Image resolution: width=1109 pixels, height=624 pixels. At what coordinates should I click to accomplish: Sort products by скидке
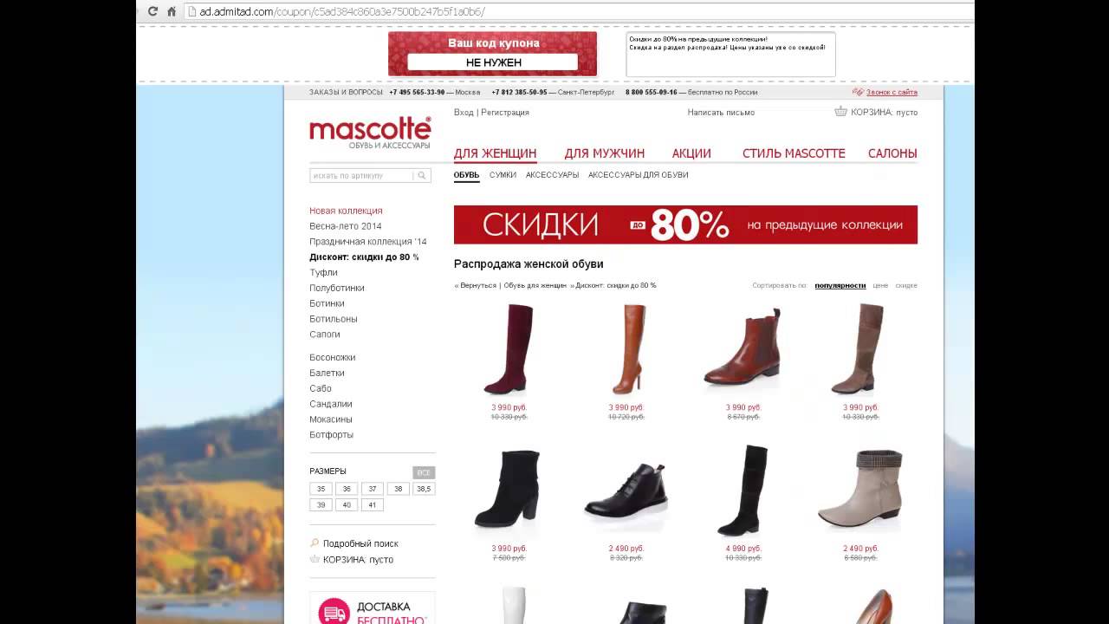(x=906, y=285)
